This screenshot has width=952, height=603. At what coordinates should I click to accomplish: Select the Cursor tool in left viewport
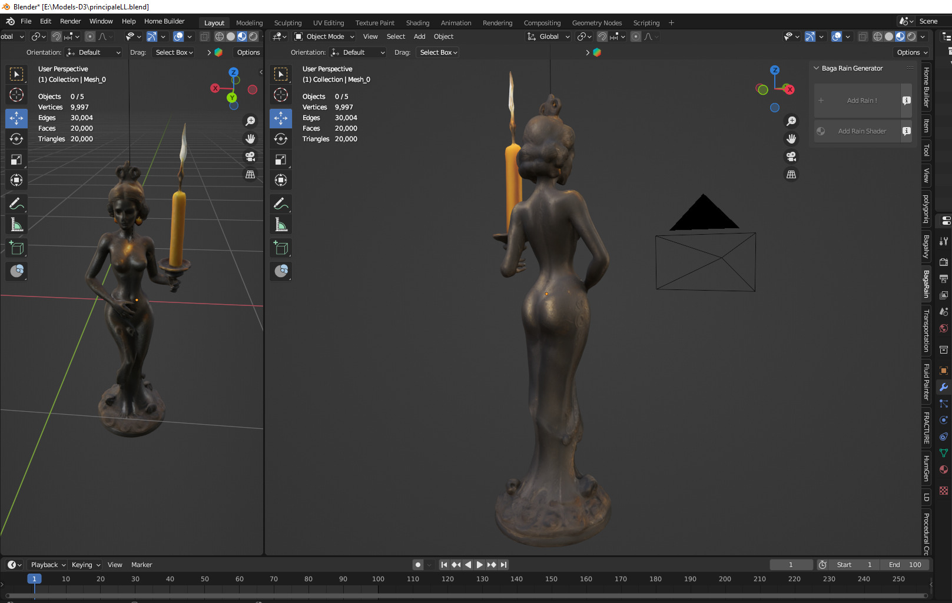[16, 95]
